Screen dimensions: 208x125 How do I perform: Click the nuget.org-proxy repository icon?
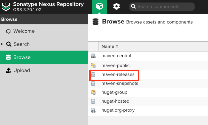pyautogui.click(x=93, y=110)
